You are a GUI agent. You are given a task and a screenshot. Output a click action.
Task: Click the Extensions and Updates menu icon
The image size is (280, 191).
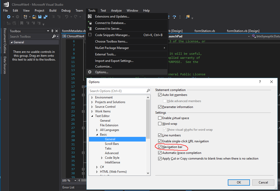click(90, 16)
